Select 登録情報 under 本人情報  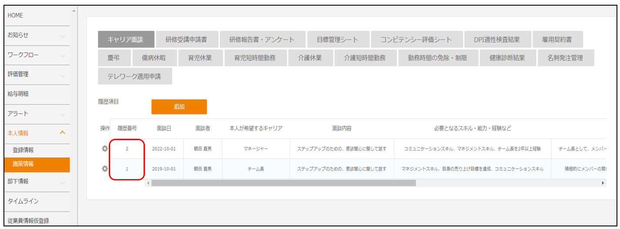pyautogui.click(x=23, y=150)
